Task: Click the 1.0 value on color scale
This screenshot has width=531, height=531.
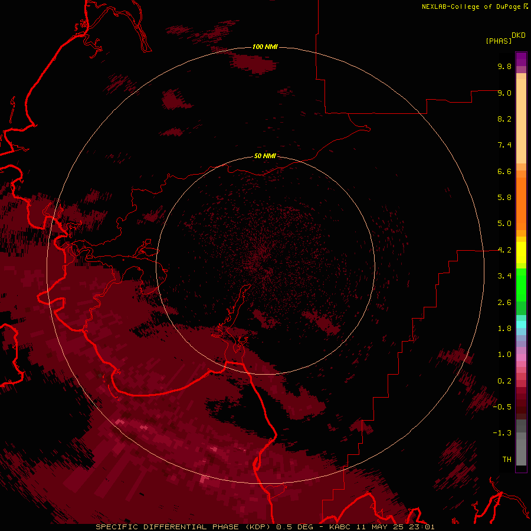Action: click(x=504, y=355)
